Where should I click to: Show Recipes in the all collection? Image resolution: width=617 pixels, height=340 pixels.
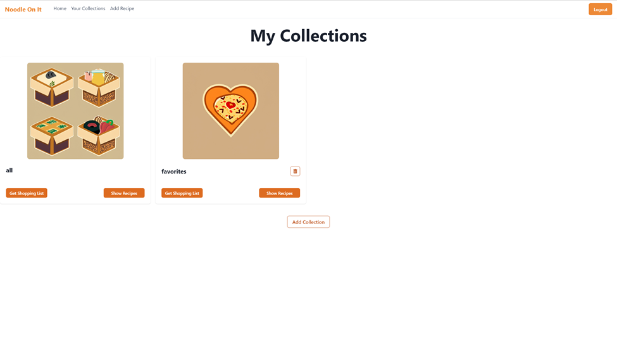[124, 193]
